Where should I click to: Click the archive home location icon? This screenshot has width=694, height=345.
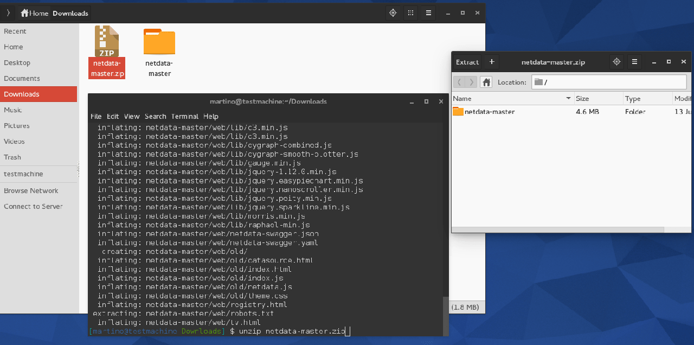486,82
